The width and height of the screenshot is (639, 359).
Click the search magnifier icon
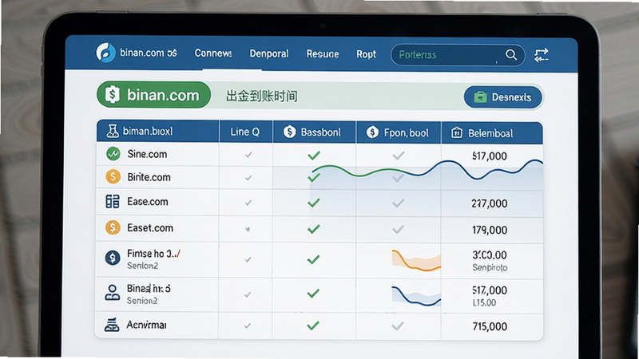point(511,54)
